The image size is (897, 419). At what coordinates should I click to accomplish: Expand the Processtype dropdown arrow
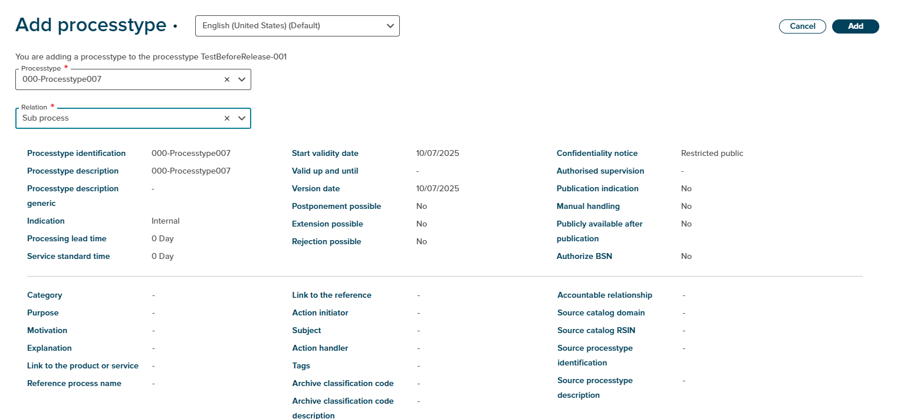241,79
